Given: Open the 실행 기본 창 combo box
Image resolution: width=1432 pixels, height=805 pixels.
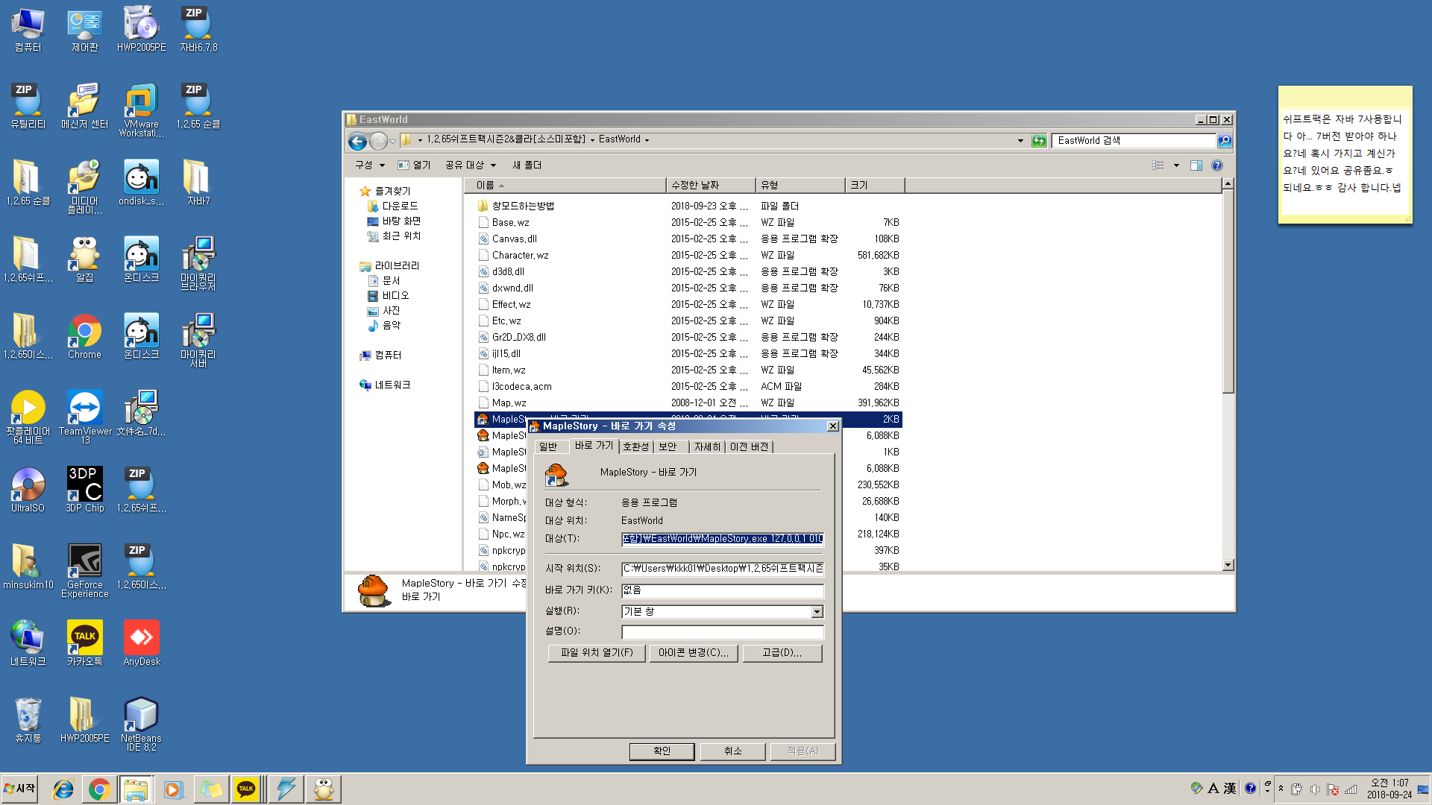Looking at the screenshot, I should pos(722,612).
